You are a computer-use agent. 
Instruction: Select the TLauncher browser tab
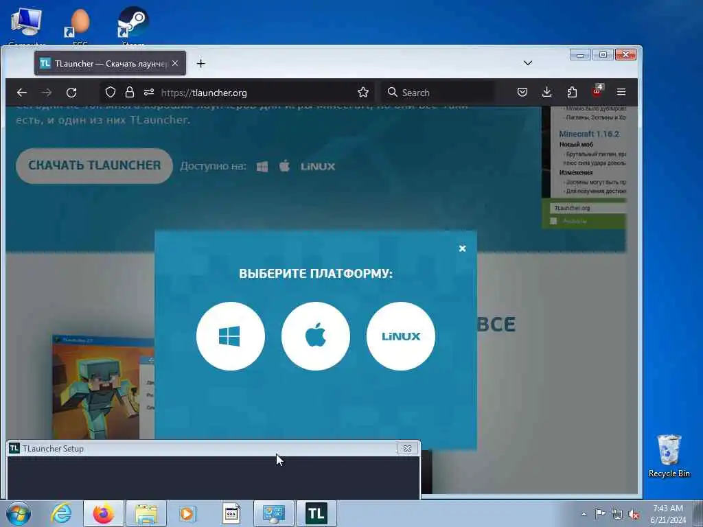111,64
